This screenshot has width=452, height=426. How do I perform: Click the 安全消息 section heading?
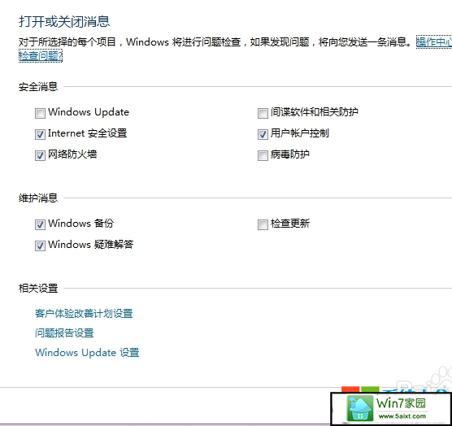point(38,86)
